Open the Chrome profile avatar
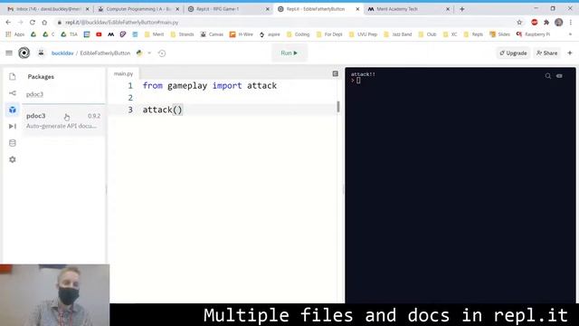579x326 pixels. click(x=559, y=23)
